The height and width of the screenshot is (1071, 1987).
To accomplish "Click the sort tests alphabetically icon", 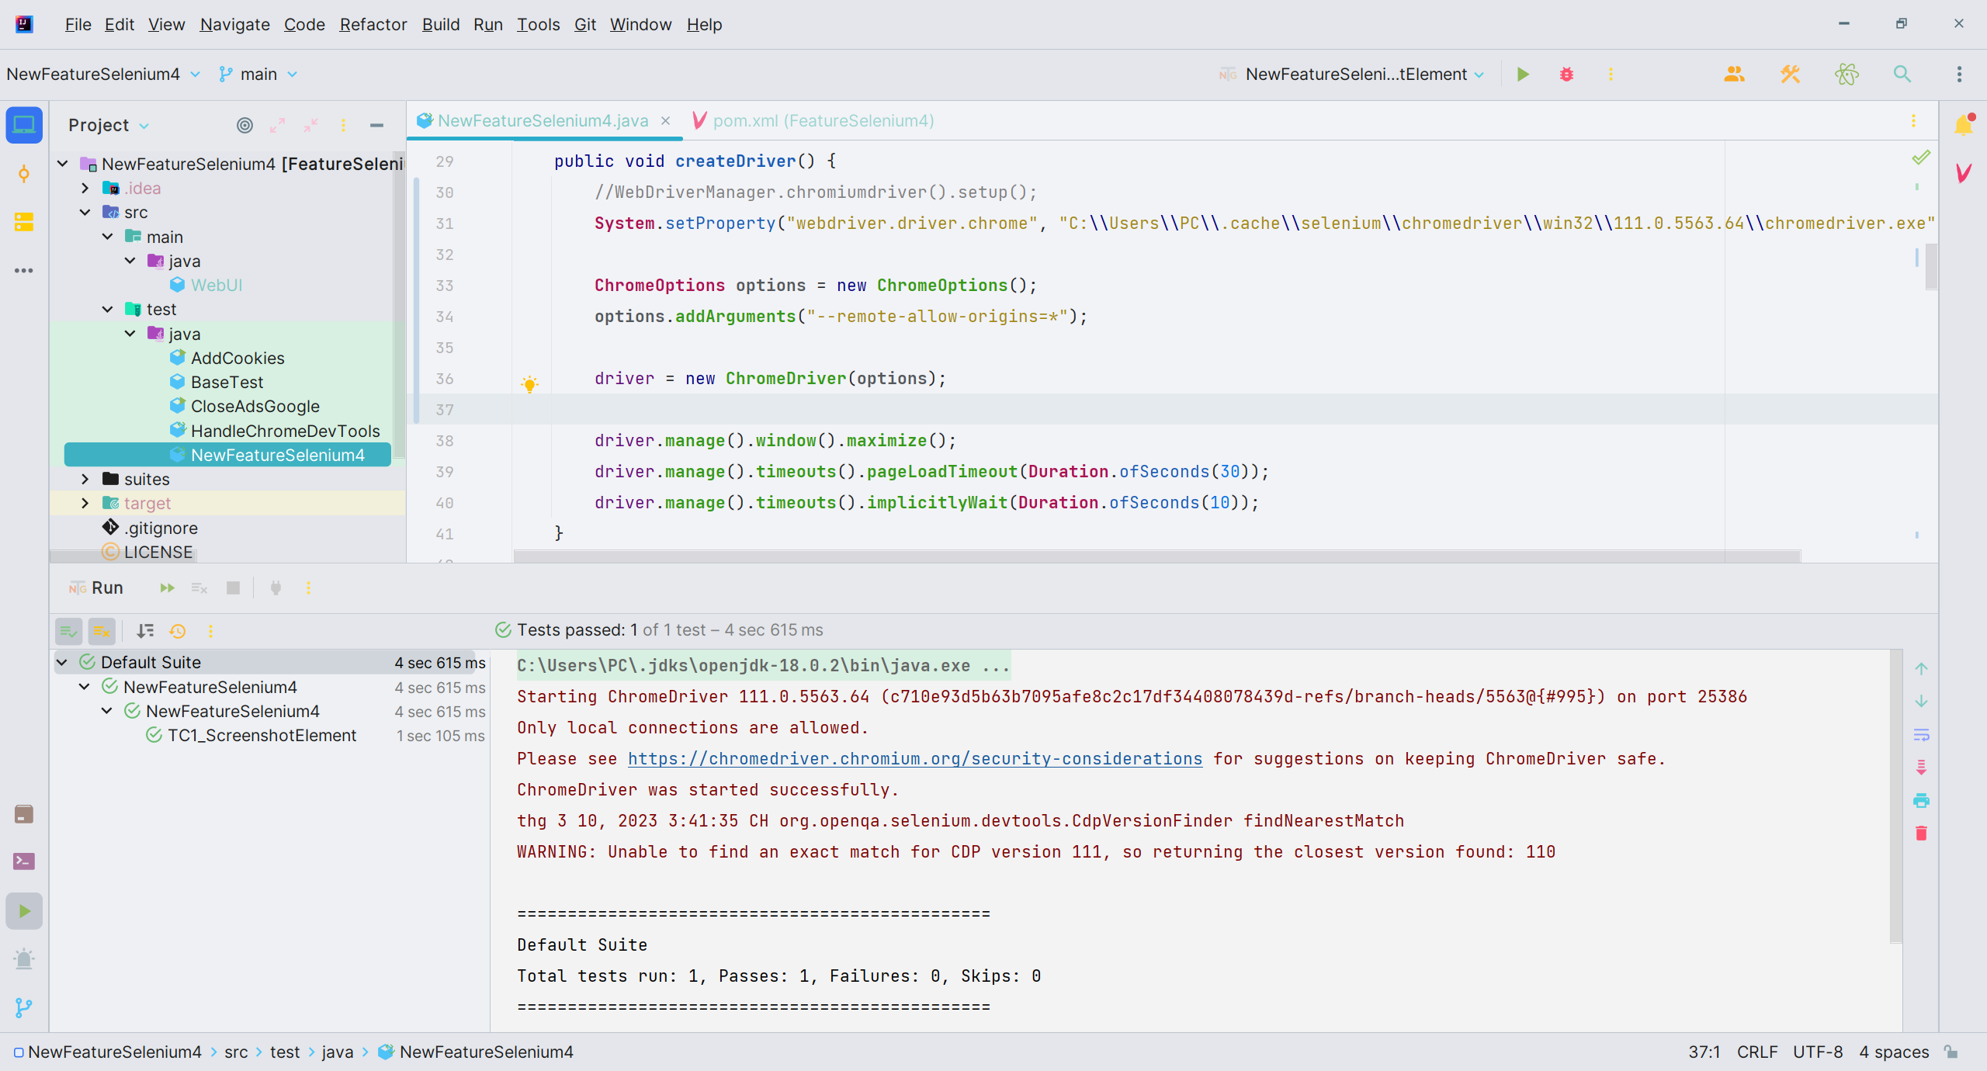I will 145,631.
